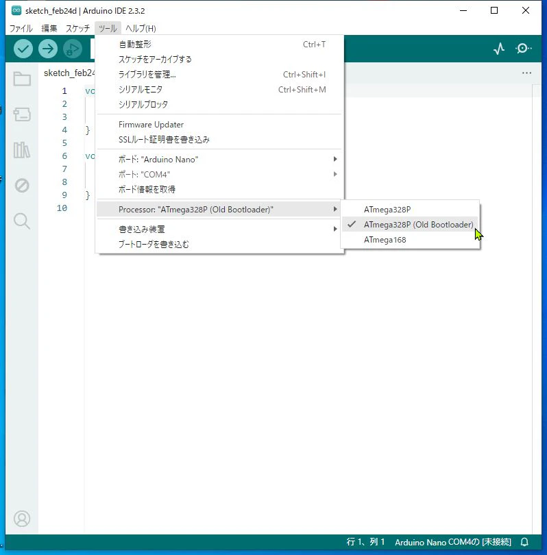Click the notifications bell in status bar
Image resolution: width=547 pixels, height=555 pixels.
pos(524,542)
